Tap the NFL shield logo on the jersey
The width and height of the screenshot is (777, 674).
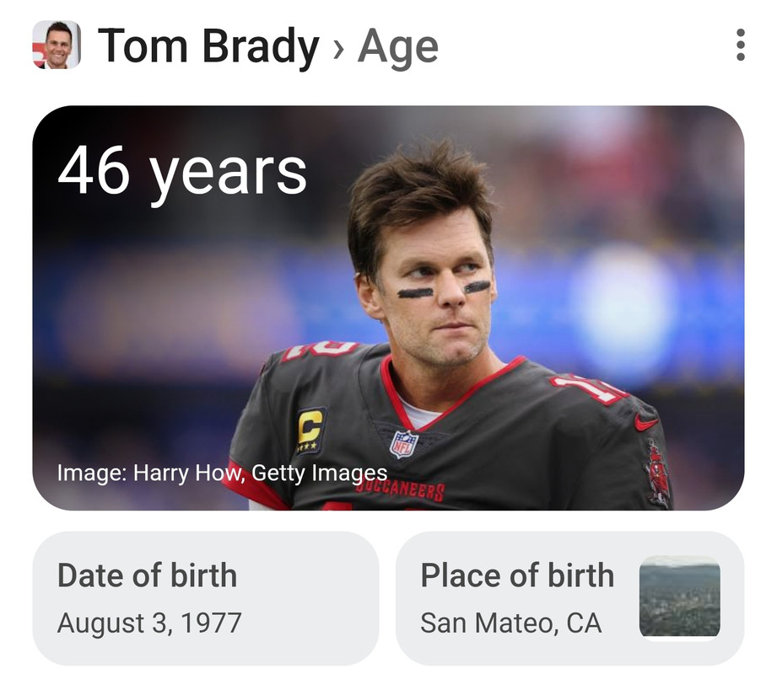click(x=404, y=444)
